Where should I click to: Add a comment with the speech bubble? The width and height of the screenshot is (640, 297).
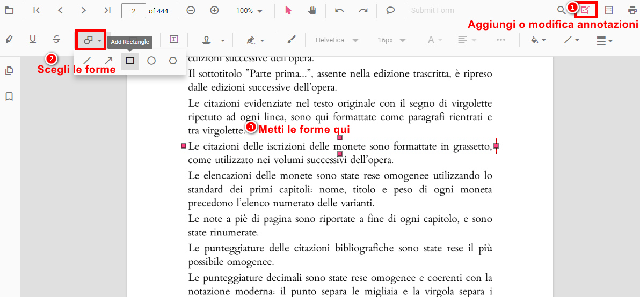tap(390, 11)
